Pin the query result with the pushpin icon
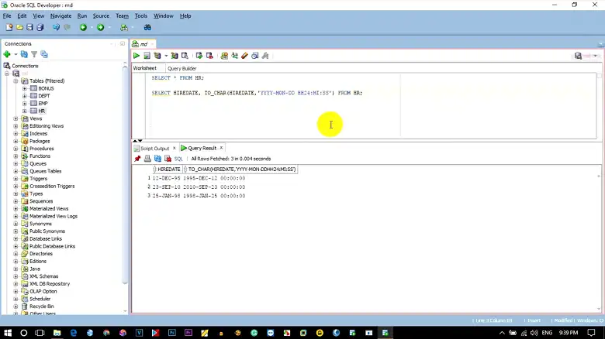The image size is (605, 339). (137, 159)
